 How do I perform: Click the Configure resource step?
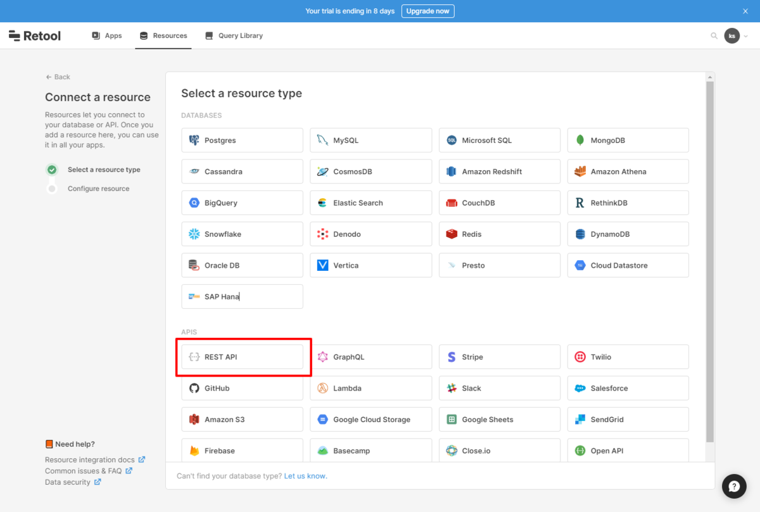point(88,189)
